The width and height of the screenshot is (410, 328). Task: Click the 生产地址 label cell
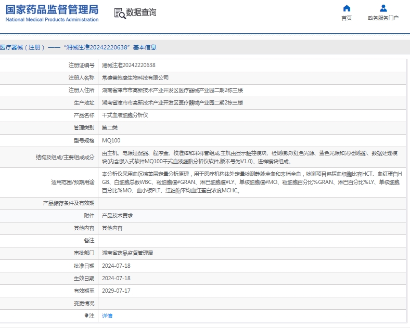(49, 103)
